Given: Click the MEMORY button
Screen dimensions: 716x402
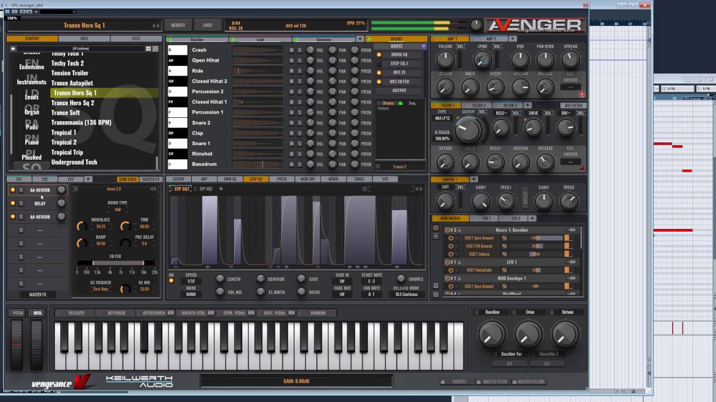Looking at the screenshot, I should (x=178, y=25).
